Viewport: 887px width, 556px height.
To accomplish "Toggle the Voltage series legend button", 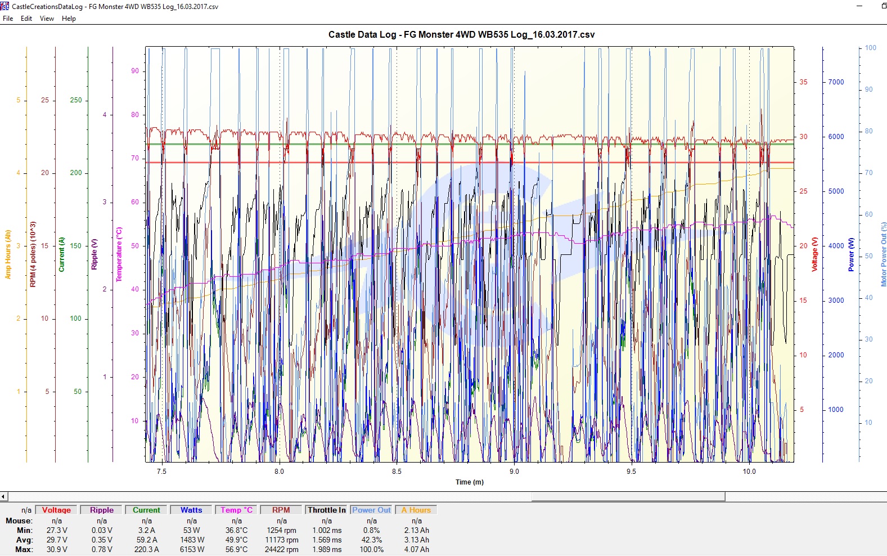I will (x=56, y=510).
